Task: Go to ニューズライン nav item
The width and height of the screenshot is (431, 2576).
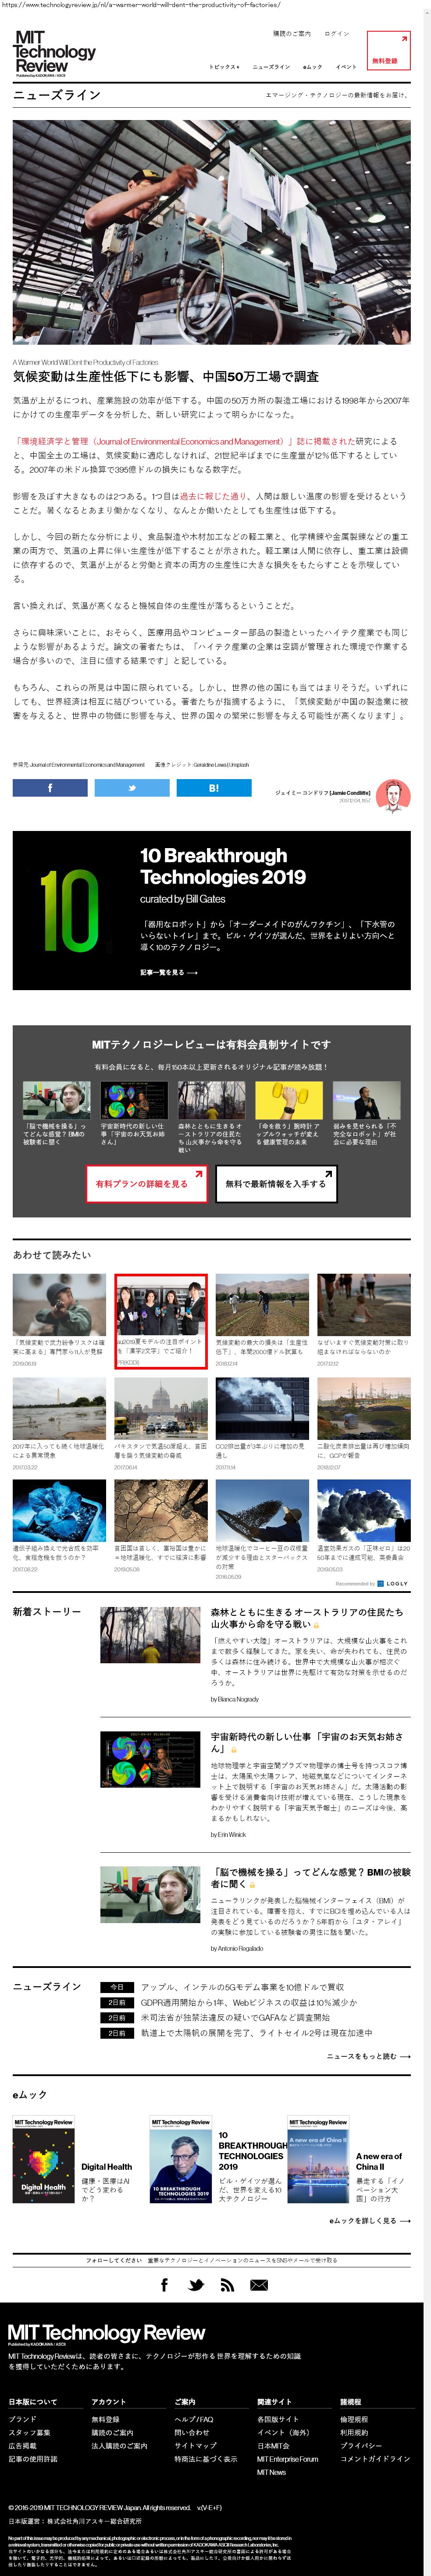Action: coord(271,67)
